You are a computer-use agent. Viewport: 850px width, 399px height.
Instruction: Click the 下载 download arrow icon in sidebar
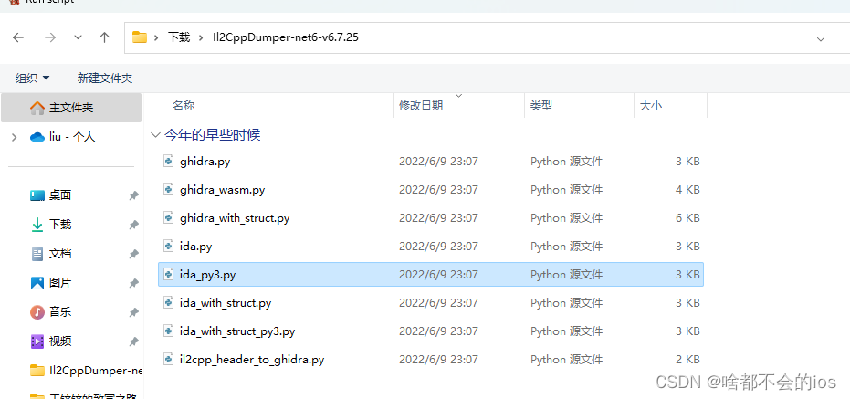[x=37, y=225]
